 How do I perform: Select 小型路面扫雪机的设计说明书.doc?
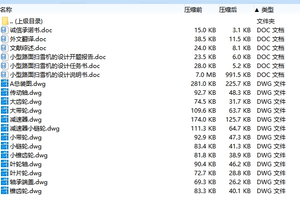55,74
